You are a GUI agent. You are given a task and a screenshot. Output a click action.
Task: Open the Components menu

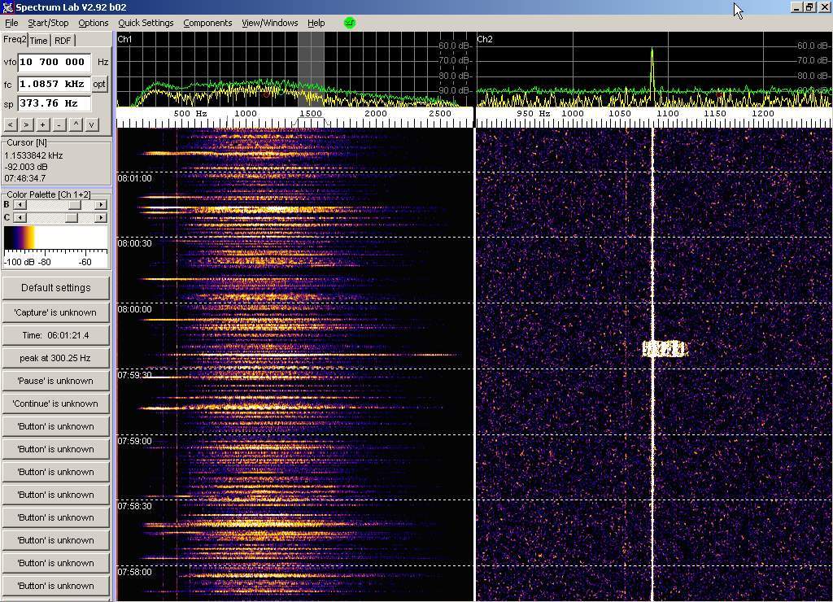207,23
